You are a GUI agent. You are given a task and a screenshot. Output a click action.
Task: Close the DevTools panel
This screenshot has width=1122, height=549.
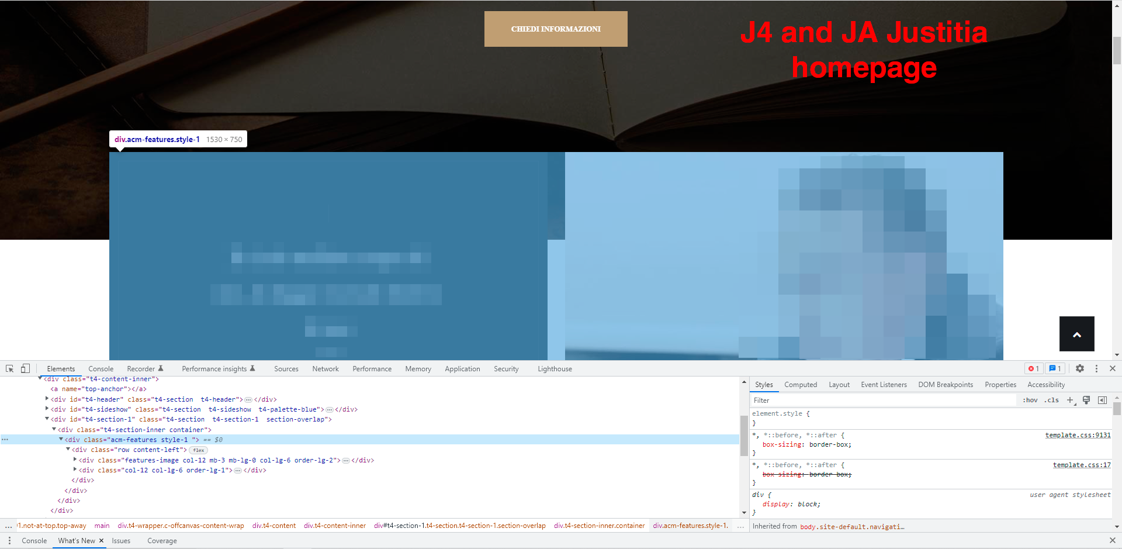coord(1113,369)
